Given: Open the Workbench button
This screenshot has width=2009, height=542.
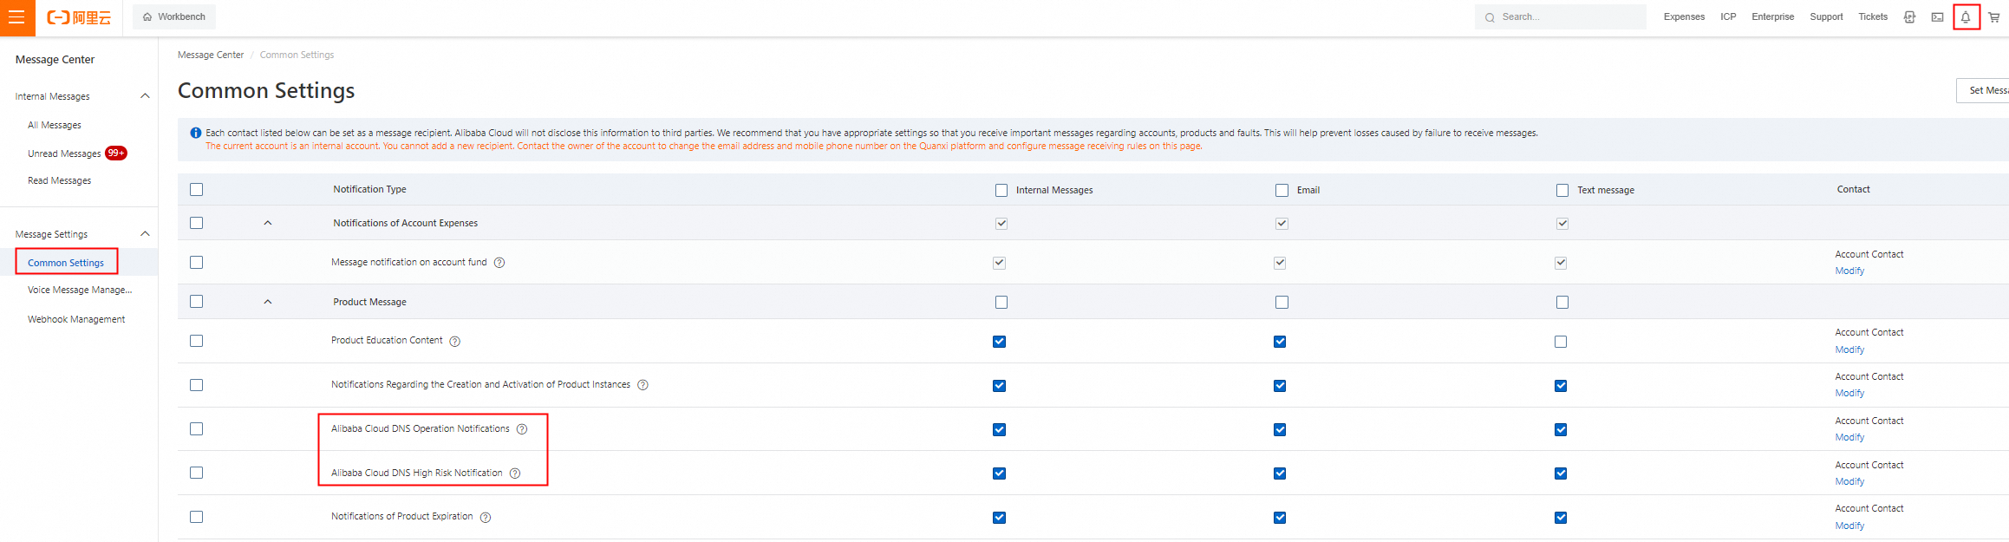Looking at the screenshot, I should 174,16.
